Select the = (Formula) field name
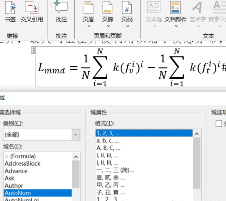The width and height of the screenshot is (226, 201). (x=38, y=156)
